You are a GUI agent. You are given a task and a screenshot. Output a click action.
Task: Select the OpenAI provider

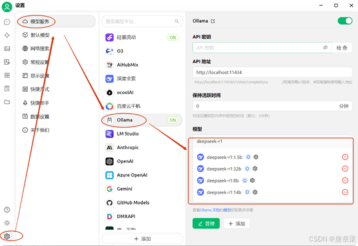(142, 161)
